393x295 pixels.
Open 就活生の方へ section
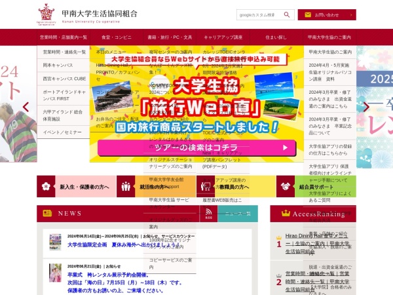pos(156,186)
